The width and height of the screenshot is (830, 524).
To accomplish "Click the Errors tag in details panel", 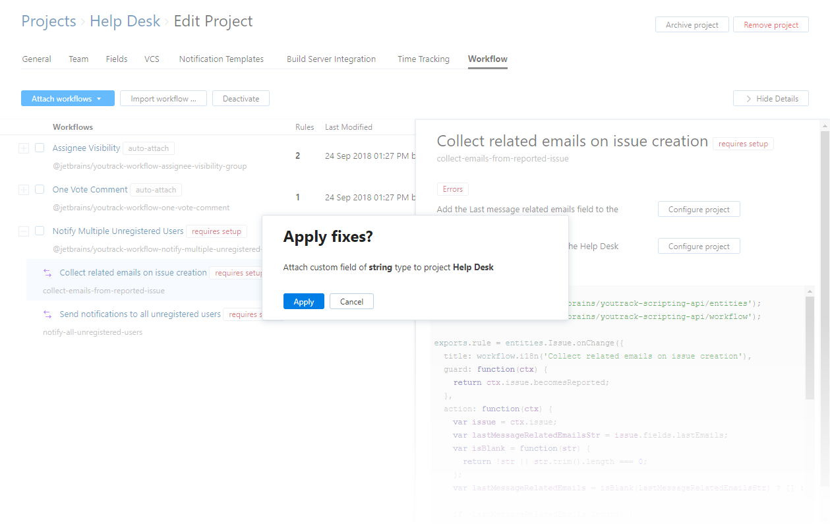I will pyautogui.click(x=452, y=189).
